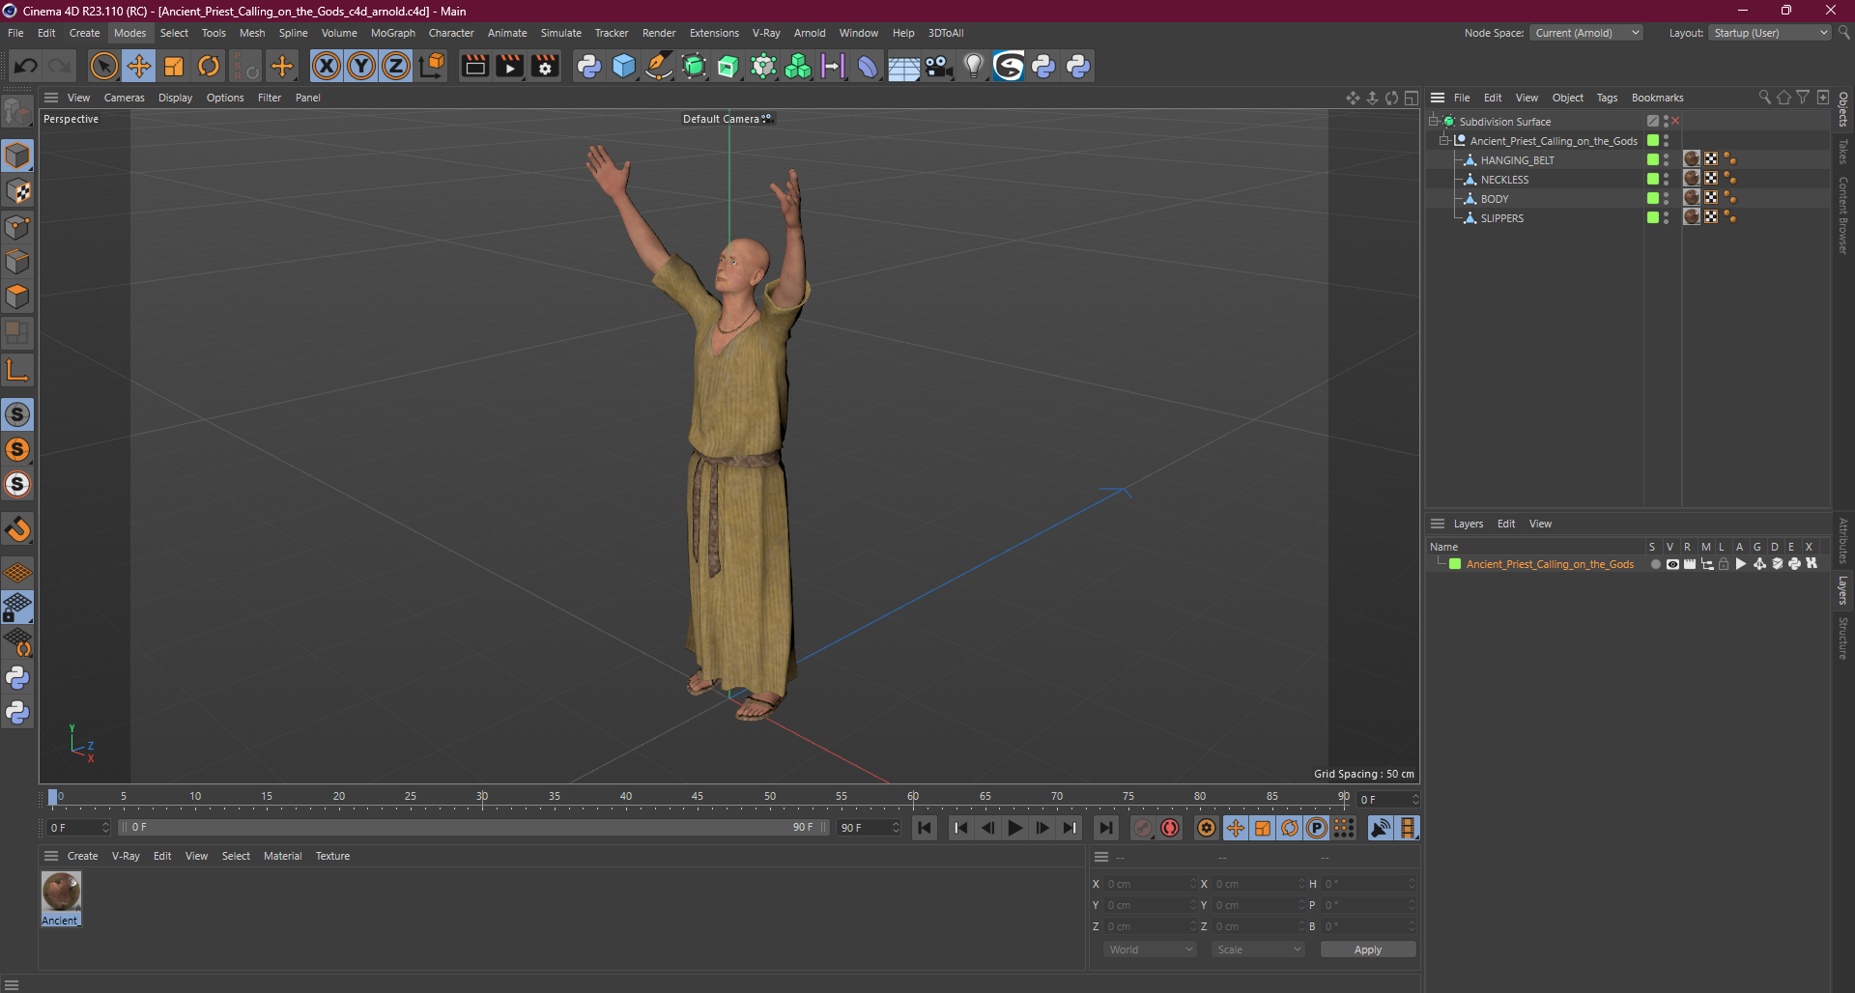Select the Ancient material thumbnail
Screen dimensions: 1855x993
tap(61, 892)
